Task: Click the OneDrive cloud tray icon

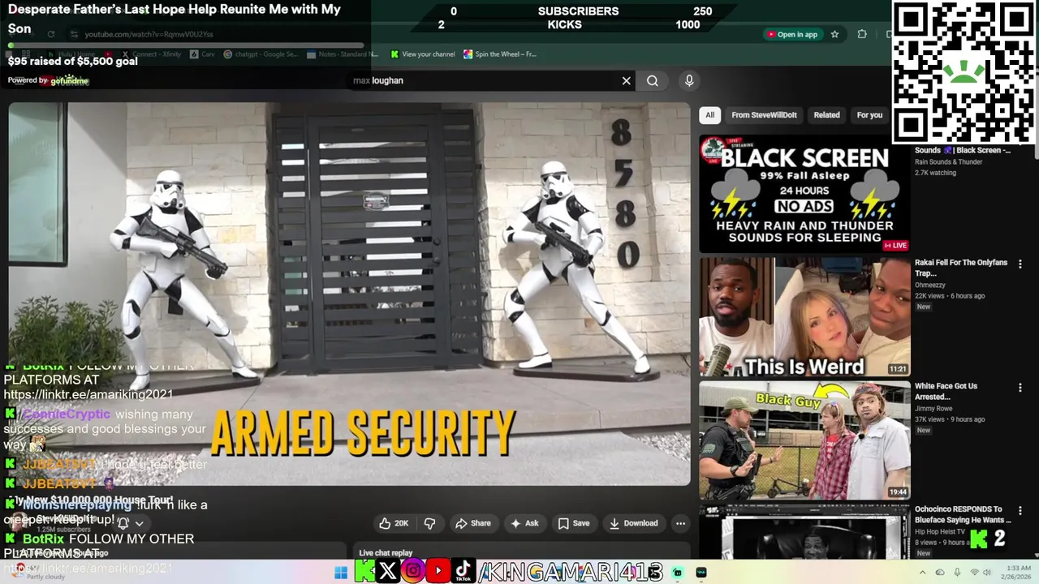Action: point(940,573)
